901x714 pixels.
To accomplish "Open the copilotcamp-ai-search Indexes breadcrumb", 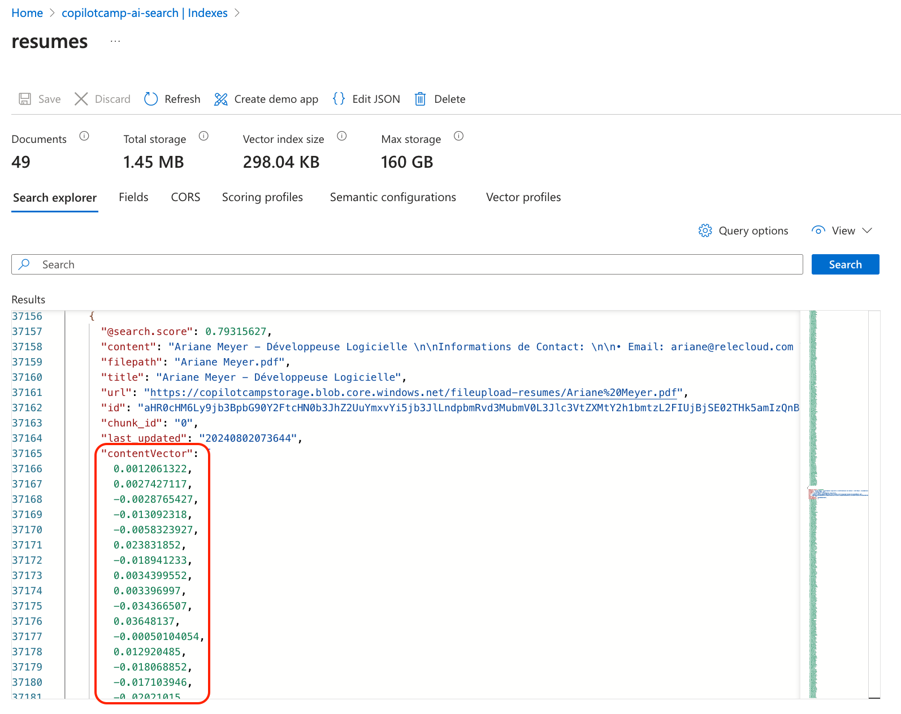I will click(145, 13).
